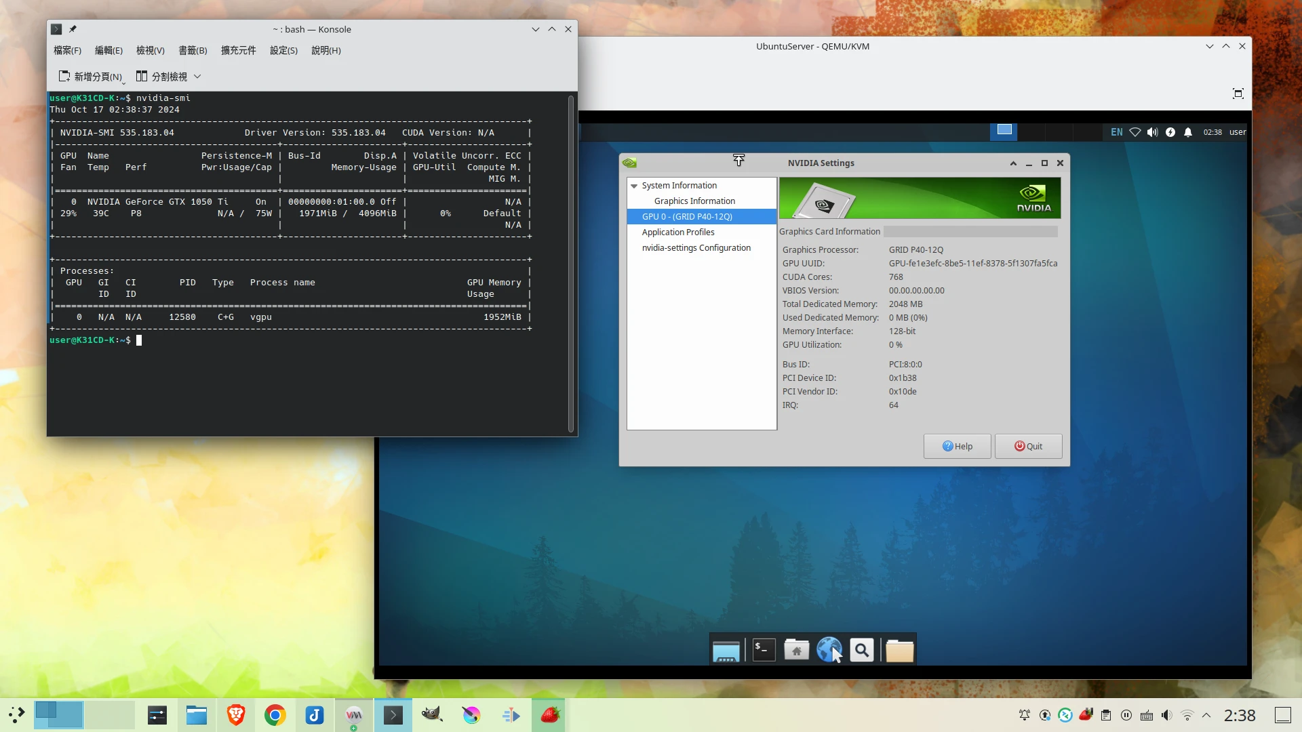Click the magnifier search icon in guest dock
Viewport: 1302px width, 732px height.
click(861, 650)
